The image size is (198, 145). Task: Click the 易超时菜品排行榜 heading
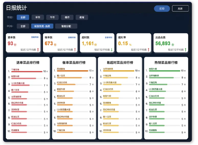(120, 63)
